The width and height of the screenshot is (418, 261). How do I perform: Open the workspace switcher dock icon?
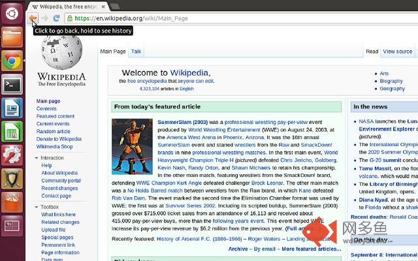tap(12, 226)
